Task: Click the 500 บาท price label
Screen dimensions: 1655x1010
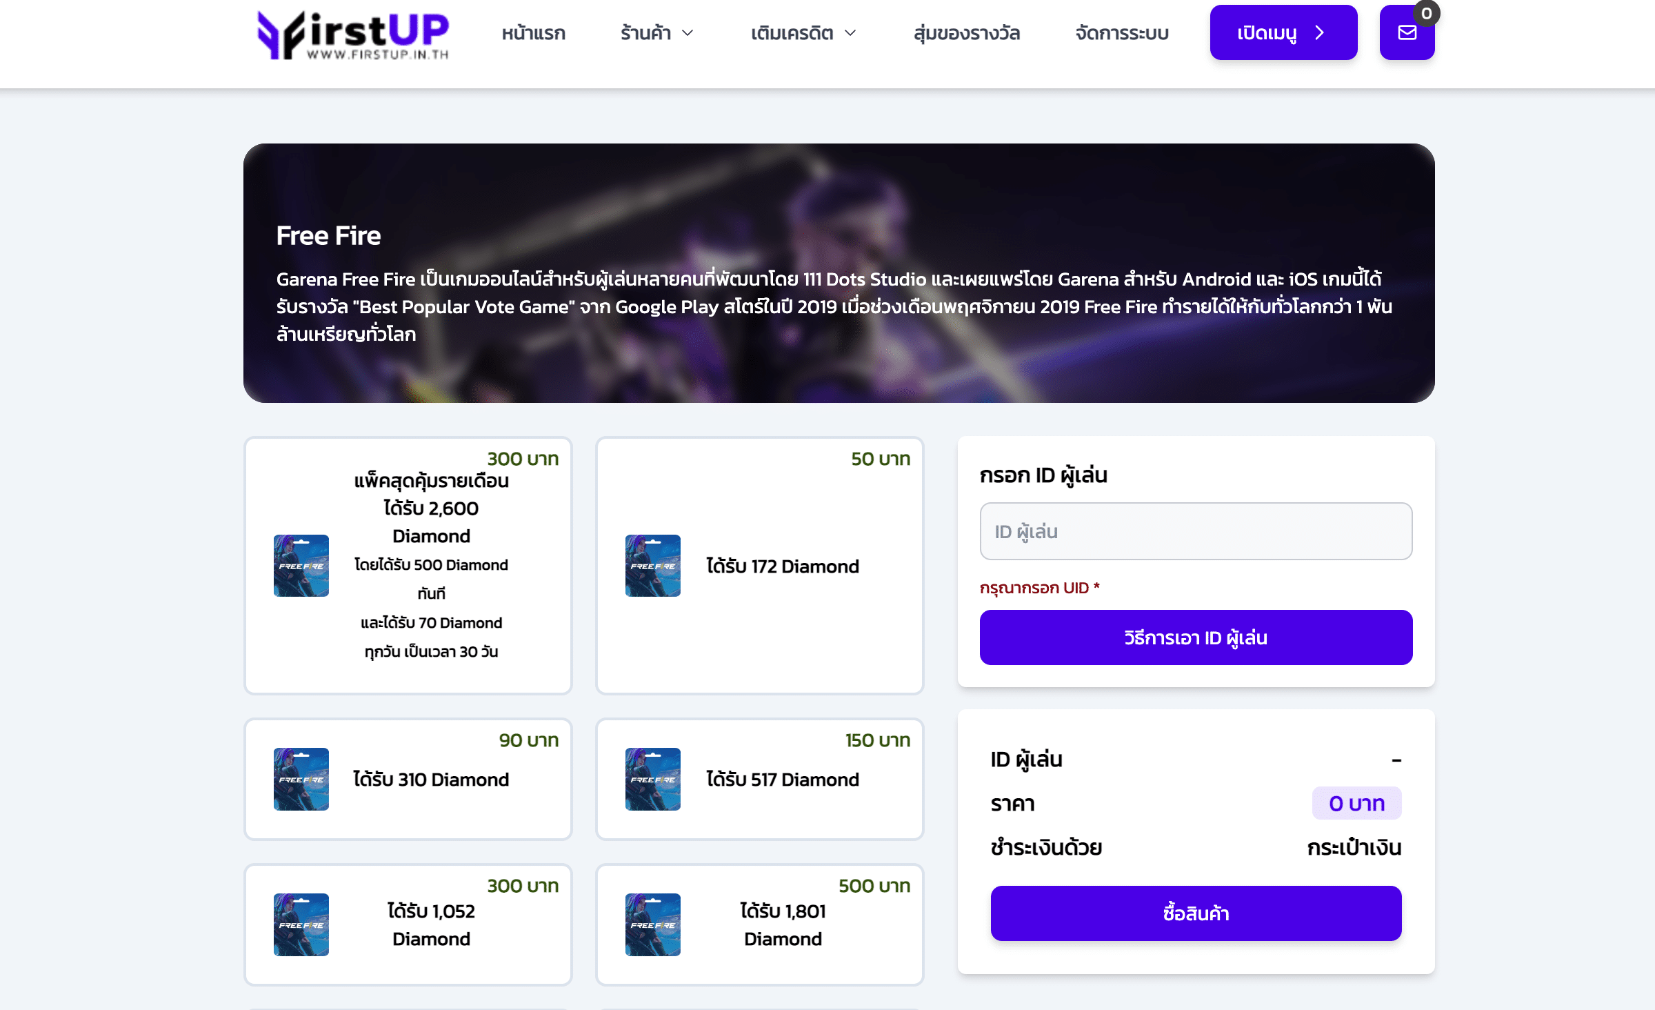Action: pyautogui.click(x=874, y=886)
